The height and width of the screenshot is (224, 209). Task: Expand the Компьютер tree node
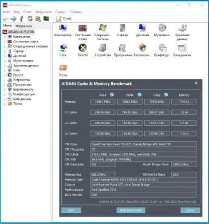tap(5, 37)
